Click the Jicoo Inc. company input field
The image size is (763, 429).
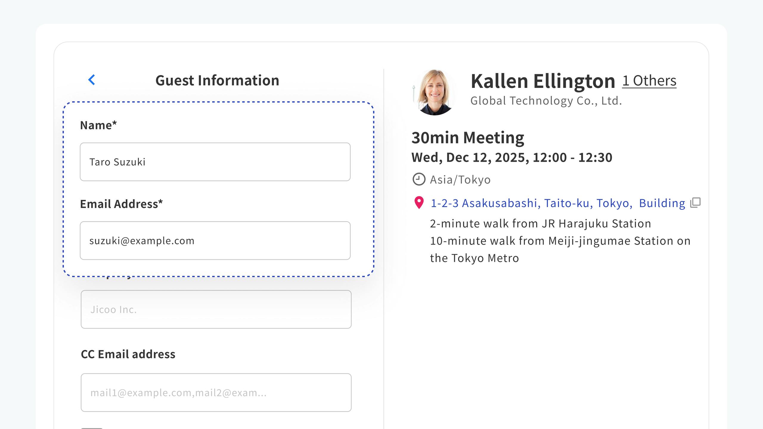click(x=216, y=310)
